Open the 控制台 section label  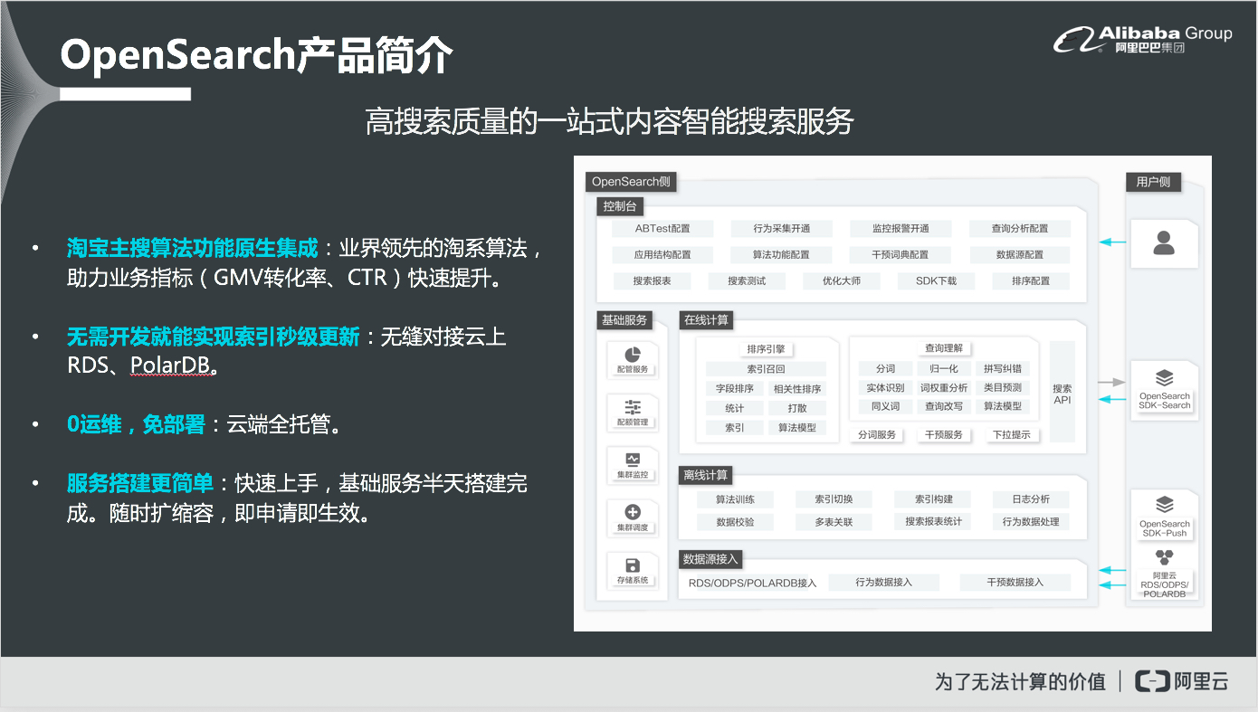(622, 207)
